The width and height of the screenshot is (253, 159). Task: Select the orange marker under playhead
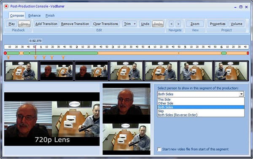click(x=35, y=57)
